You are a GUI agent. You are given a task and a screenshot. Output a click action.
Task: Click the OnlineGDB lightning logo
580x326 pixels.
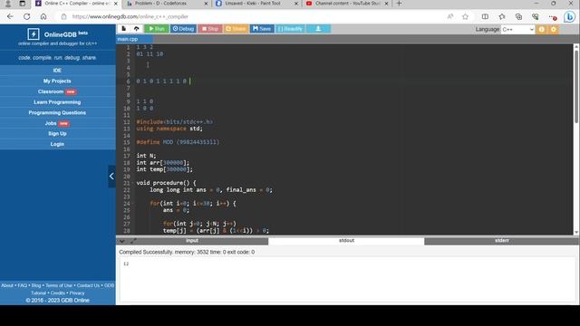(x=34, y=34)
